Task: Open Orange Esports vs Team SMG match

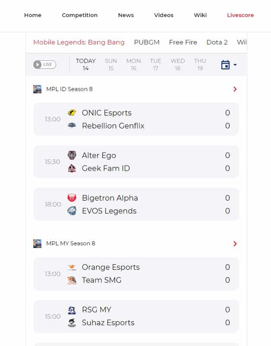Action: [x=136, y=274]
